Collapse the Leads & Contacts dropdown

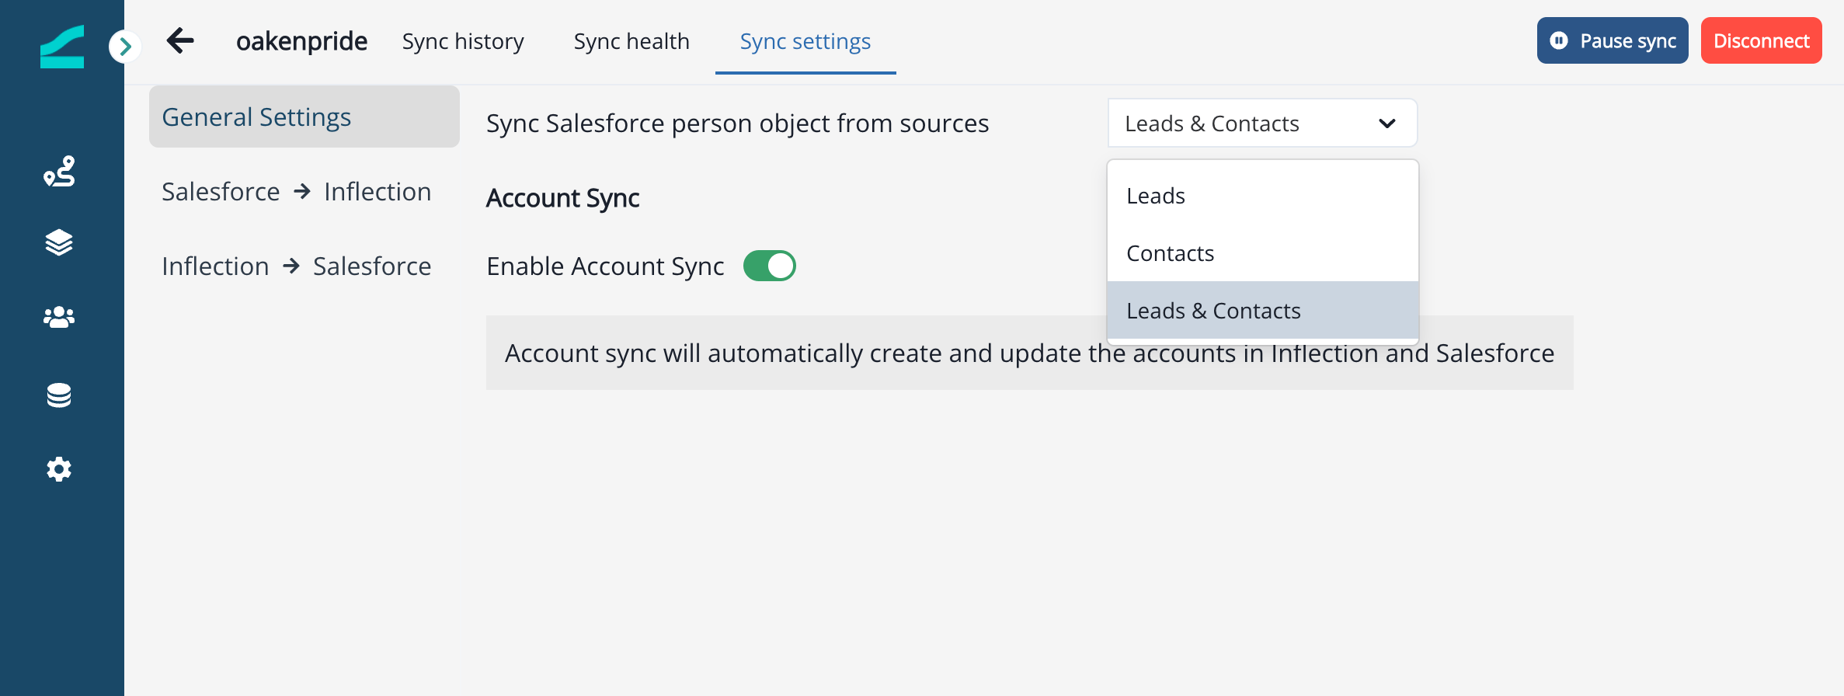tap(1262, 123)
